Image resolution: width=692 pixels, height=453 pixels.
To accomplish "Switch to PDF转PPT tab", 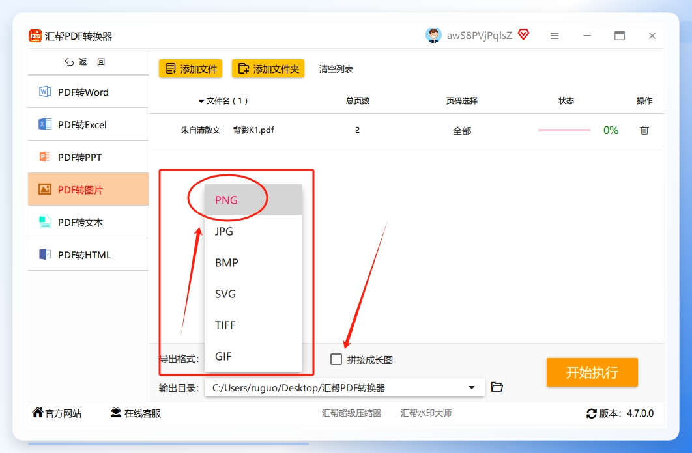I will point(88,157).
